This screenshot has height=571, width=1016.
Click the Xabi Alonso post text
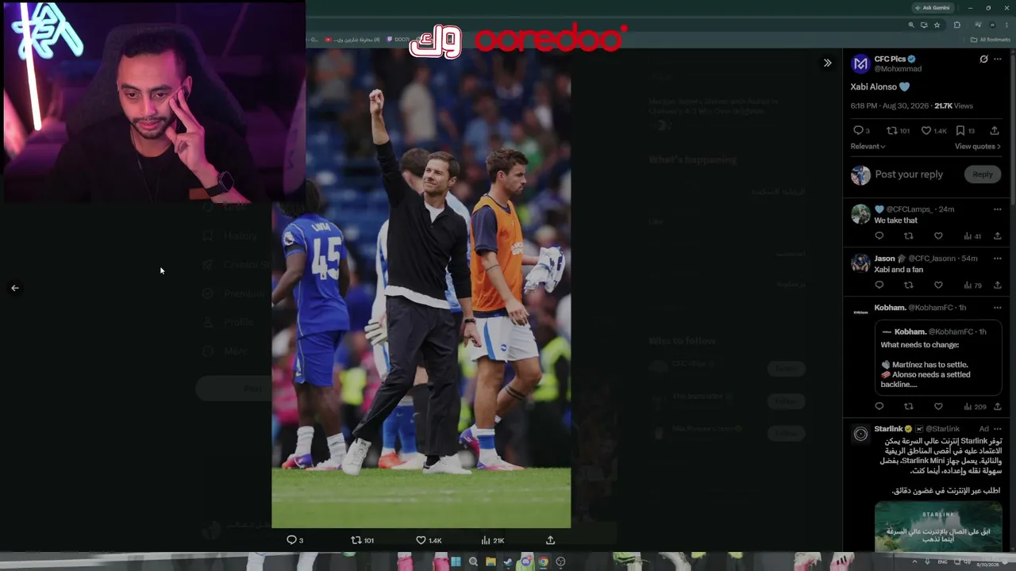pyautogui.click(x=879, y=87)
